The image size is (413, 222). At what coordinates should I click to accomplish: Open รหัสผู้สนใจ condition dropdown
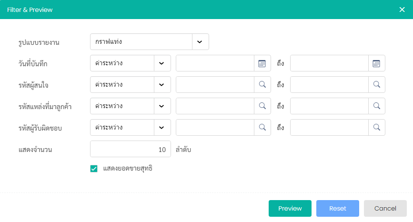131,84
